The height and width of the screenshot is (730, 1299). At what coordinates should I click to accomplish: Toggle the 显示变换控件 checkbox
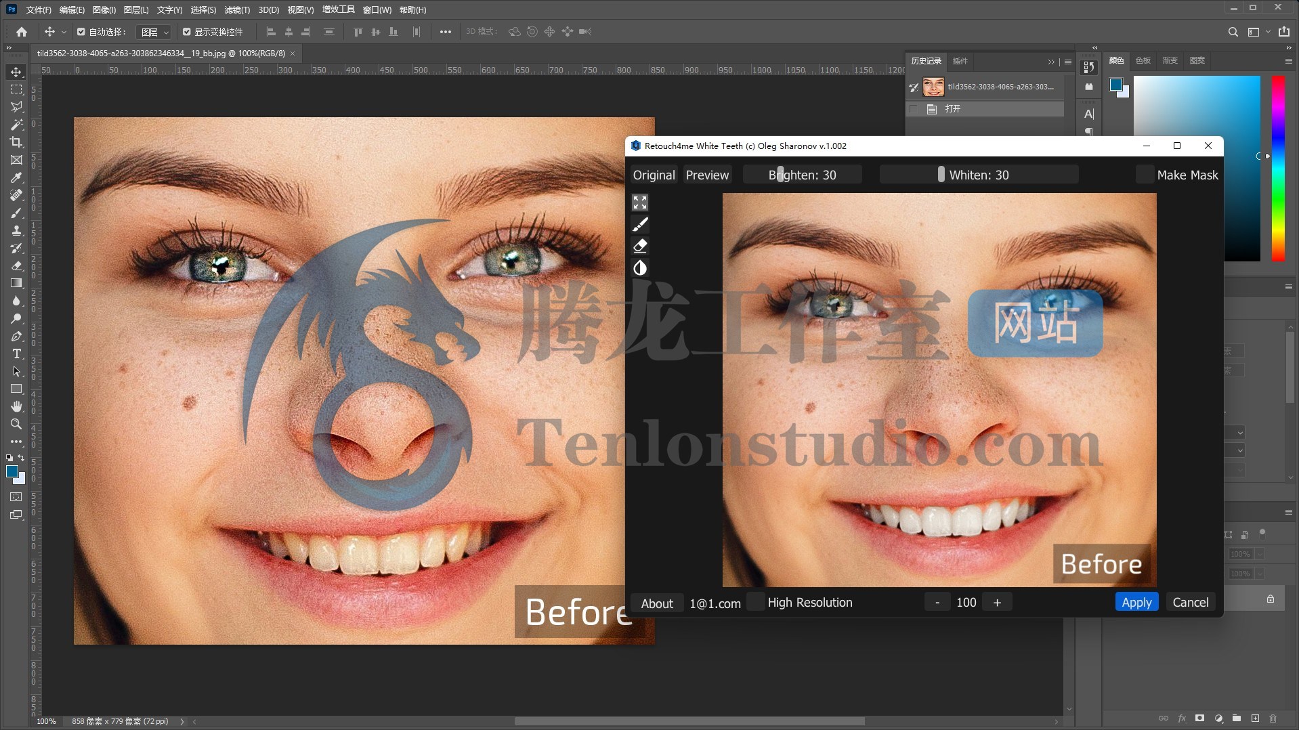pos(187,32)
